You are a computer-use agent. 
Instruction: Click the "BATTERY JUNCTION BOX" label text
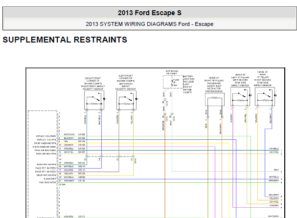click(x=189, y=79)
